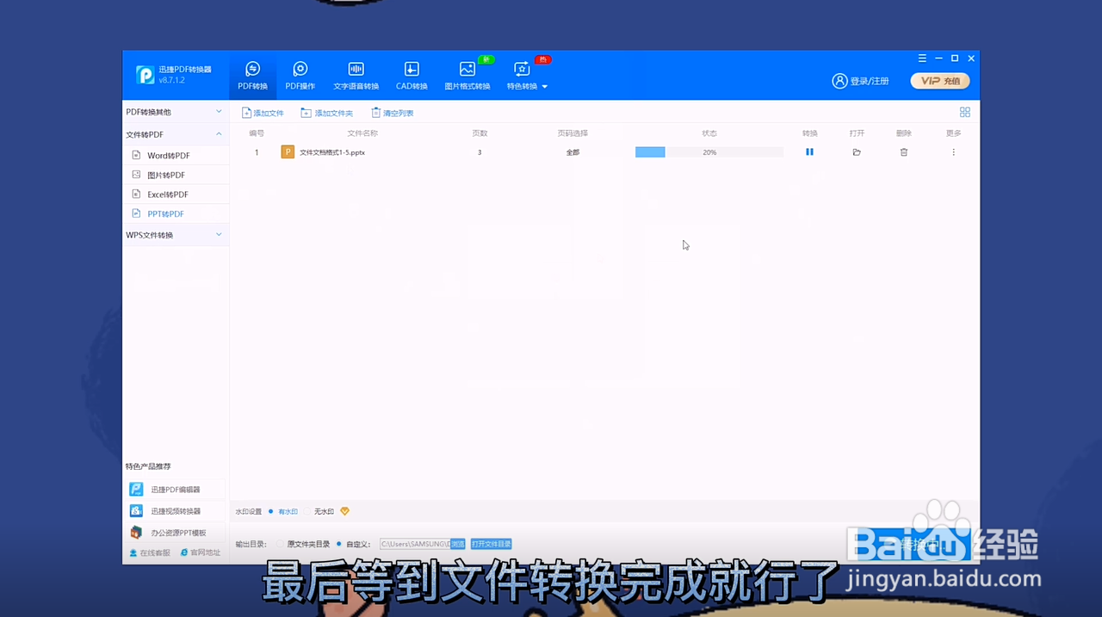This screenshot has width=1102, height=617.
Task: Switch to the Word转PDF category
Action: (168, 155)
